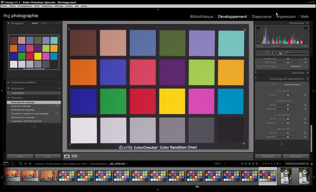The width and height of the screenshot is (316, 192).
Task: Click the Réinitialiser button
Action: [296, 156]
